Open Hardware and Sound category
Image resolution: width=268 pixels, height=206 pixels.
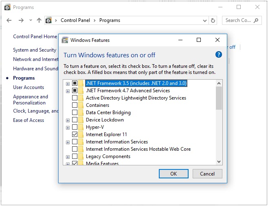(x=35, y=69)
